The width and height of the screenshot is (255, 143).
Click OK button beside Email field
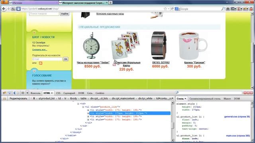coord(65,59)
